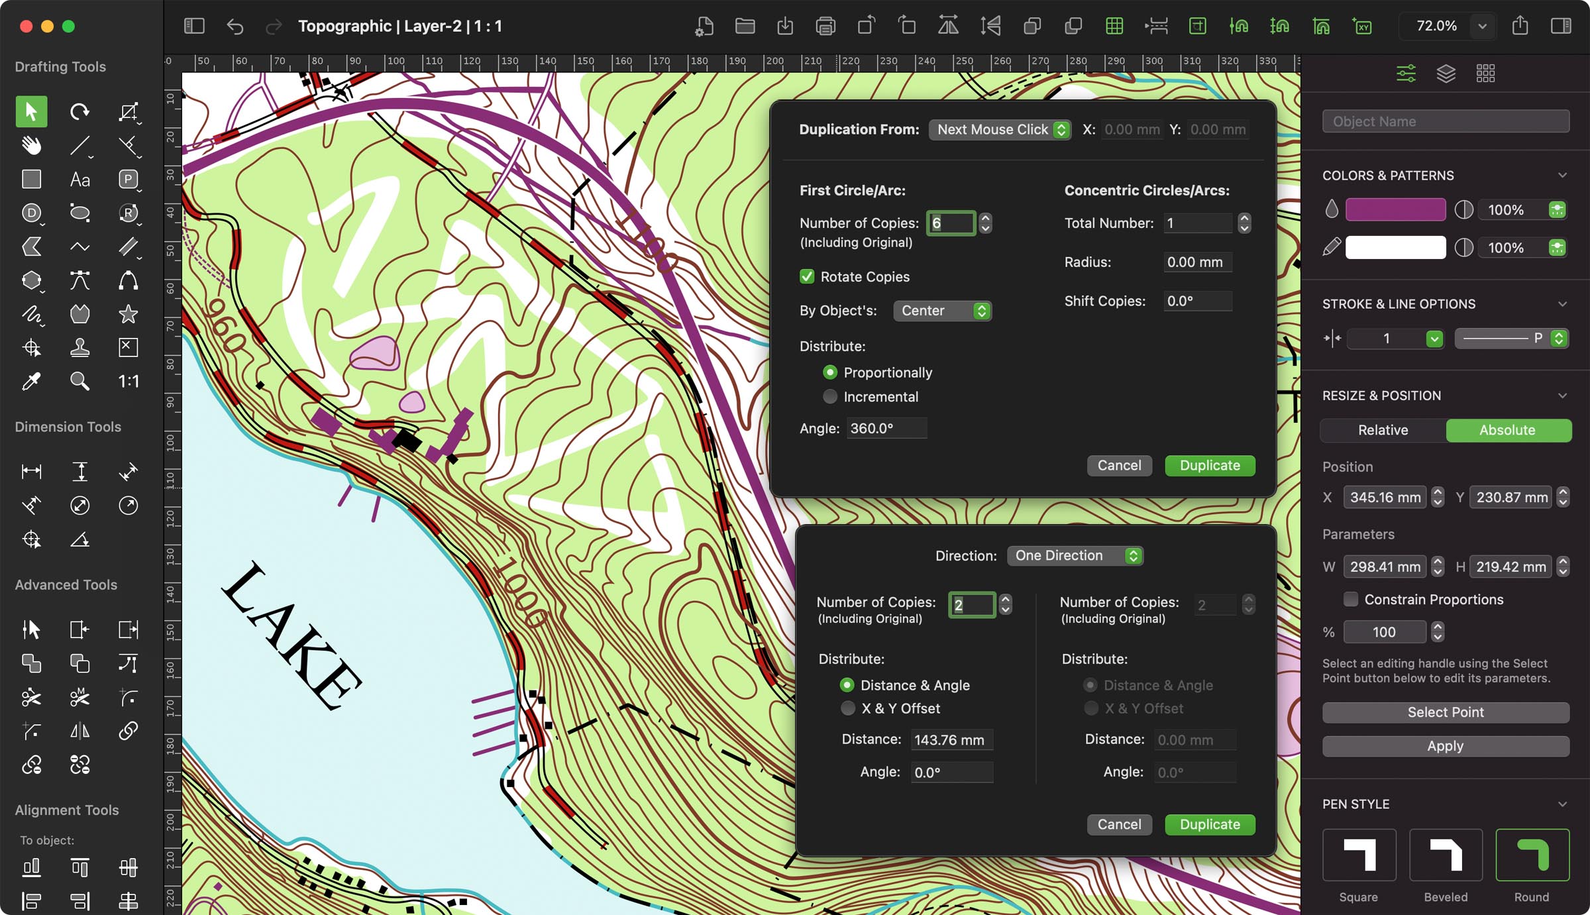
Task: Switch to the Layers panel tab
Action: [1446, 73]
